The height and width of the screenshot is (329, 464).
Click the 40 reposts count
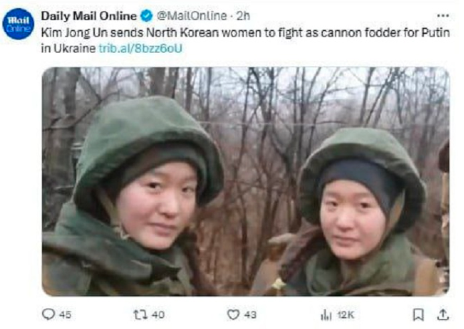(x=158, y=314)
